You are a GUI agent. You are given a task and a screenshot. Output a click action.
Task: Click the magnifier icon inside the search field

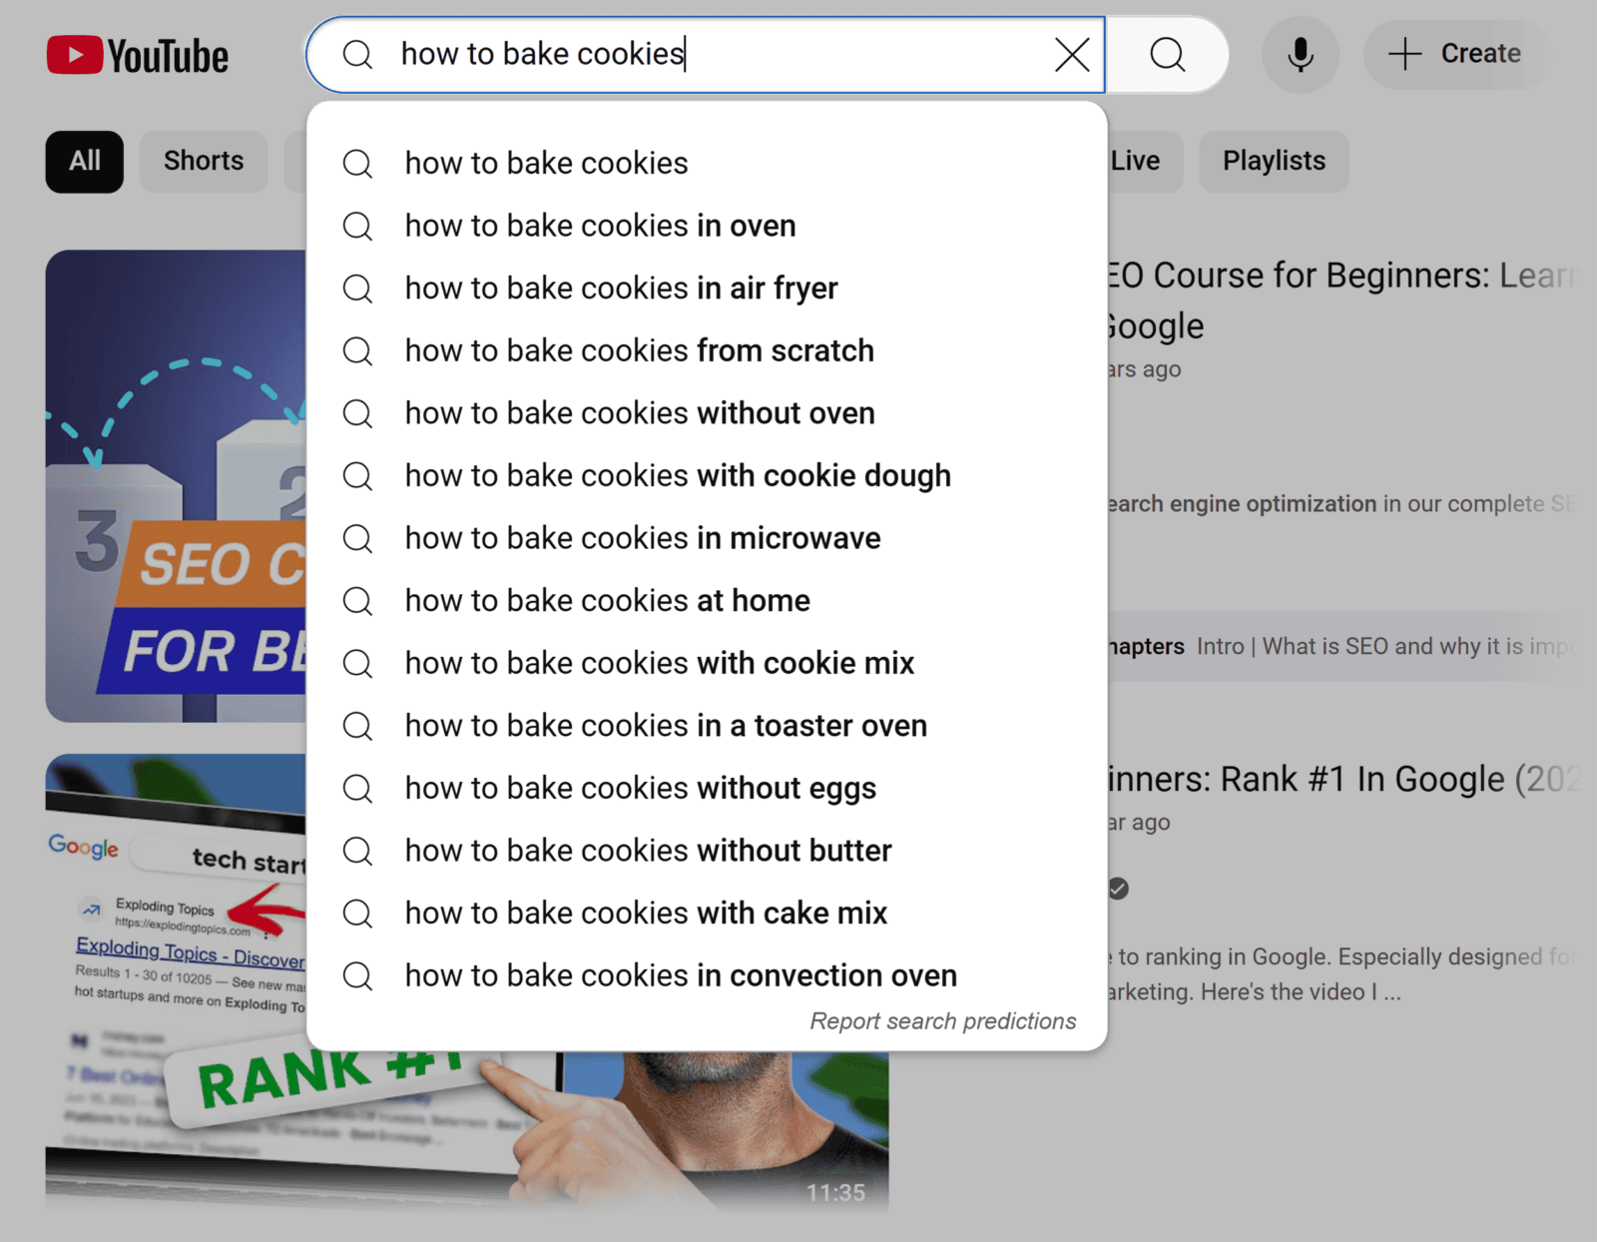[356, 55]
